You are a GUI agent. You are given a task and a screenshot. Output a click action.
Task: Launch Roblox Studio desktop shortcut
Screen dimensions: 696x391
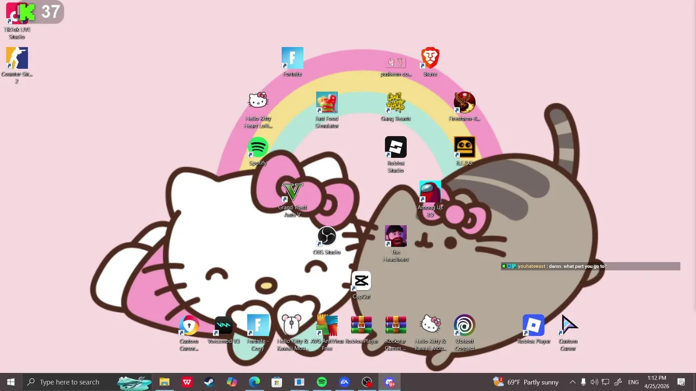(396, 155)
